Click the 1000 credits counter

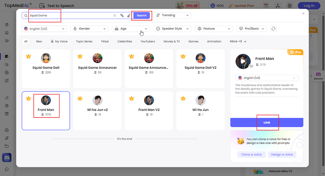217,6
